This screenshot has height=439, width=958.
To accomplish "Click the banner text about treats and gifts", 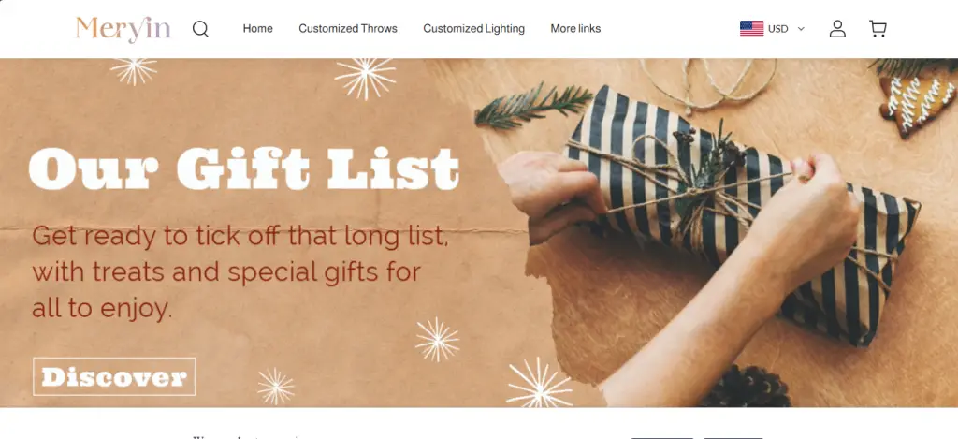I will coord(240,272).
